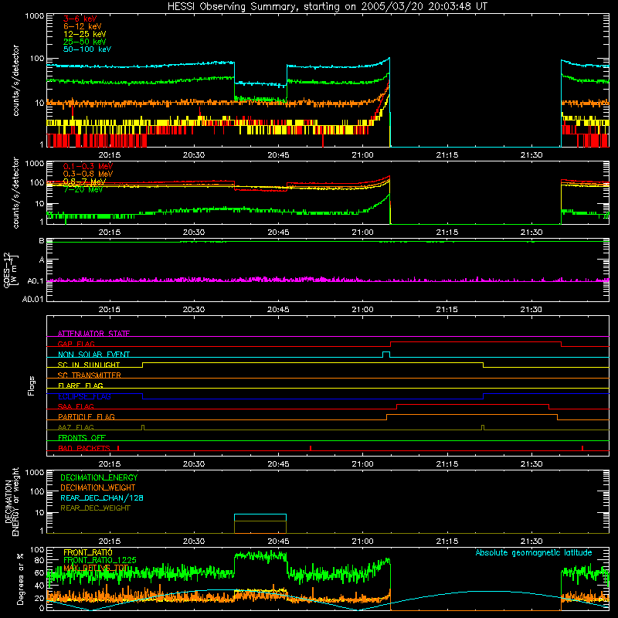Select the orange 6-12 keV legend label
Viewport: 618px width, 618px height.
point(83,26)
